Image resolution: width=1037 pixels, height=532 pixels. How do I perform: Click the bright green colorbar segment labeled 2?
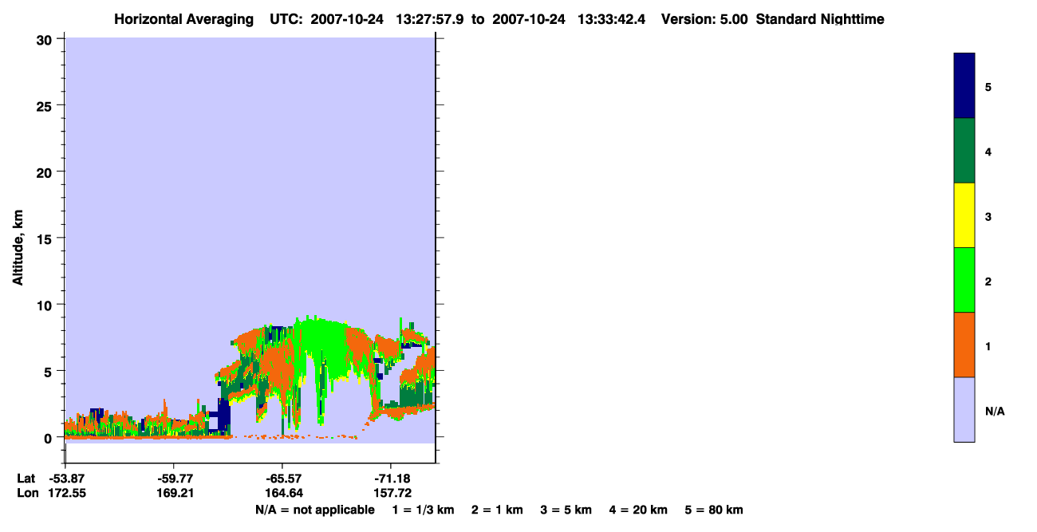[964, 280]
